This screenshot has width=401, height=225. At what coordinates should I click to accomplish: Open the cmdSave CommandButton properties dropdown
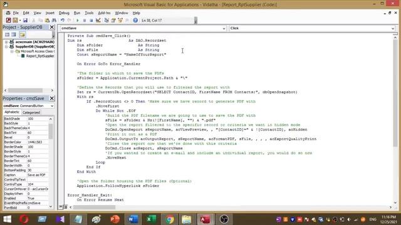pos(52,106)
